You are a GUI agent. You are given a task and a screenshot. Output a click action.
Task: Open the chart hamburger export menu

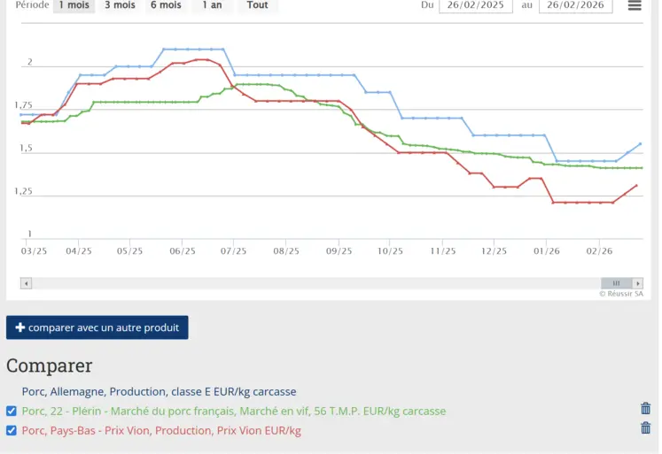pyautogui.click(x=635, y=5)
